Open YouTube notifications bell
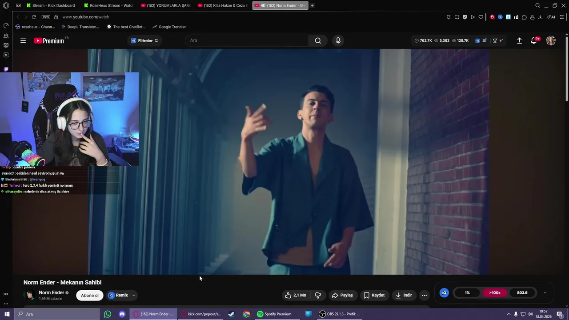569x320 pixels. click(x=534, y=40)
